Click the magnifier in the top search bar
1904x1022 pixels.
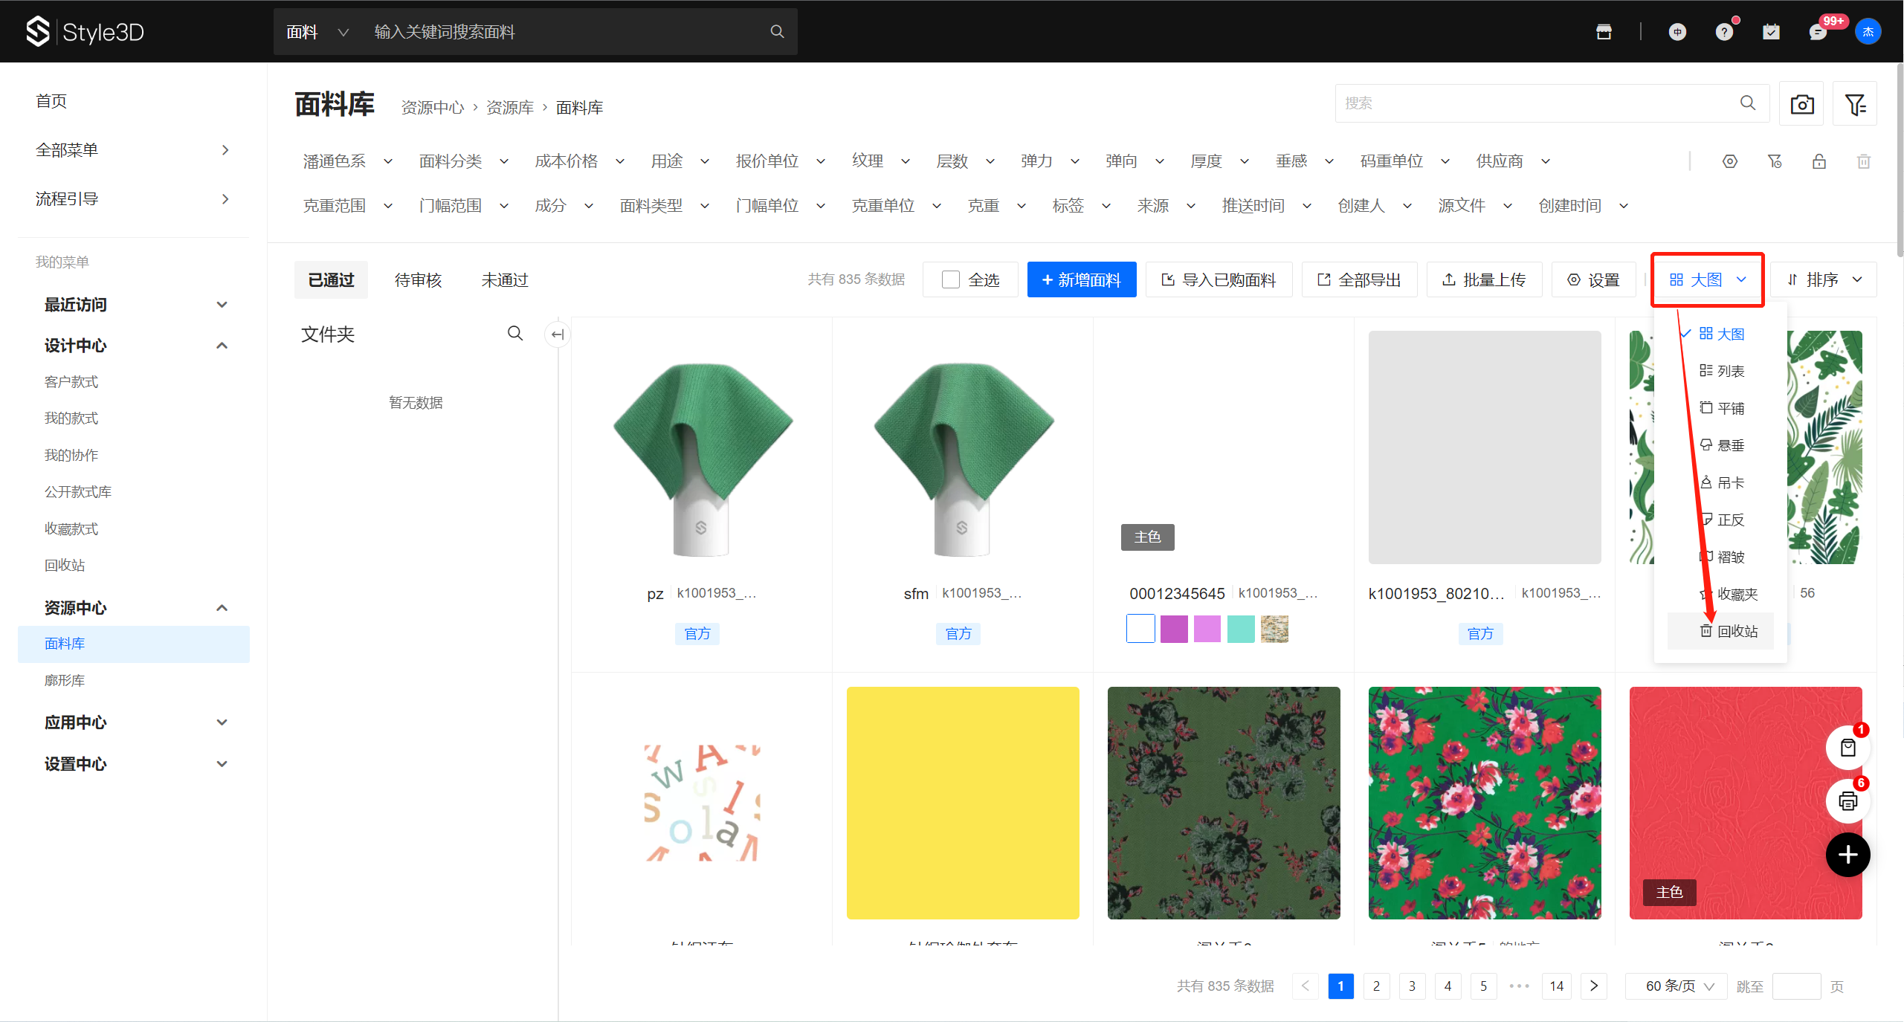point(777,32)
